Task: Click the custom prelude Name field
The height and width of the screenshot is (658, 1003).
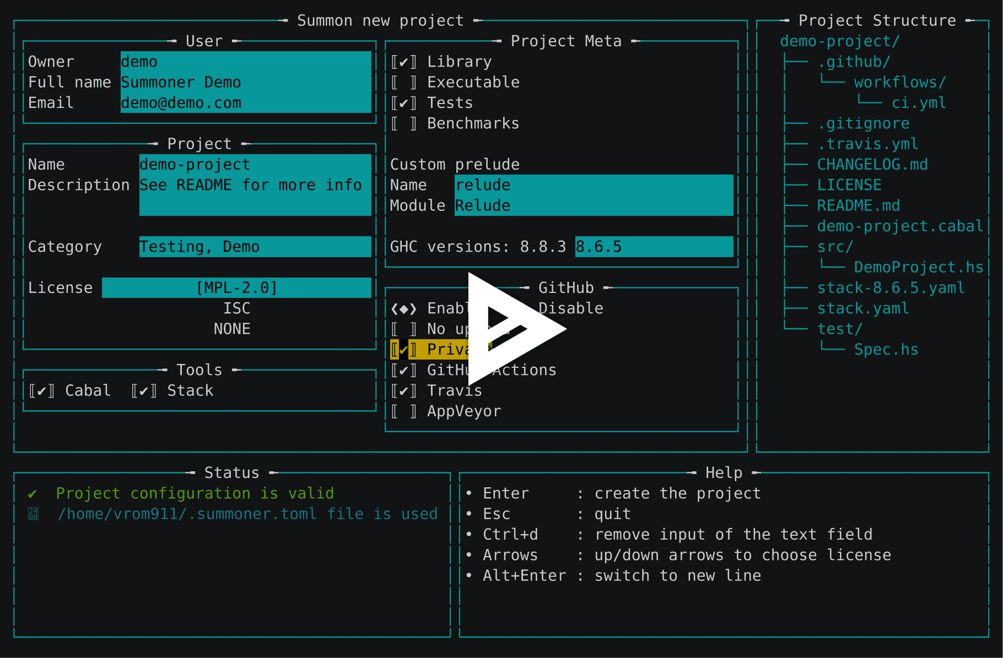Action: tap(594, 185)
